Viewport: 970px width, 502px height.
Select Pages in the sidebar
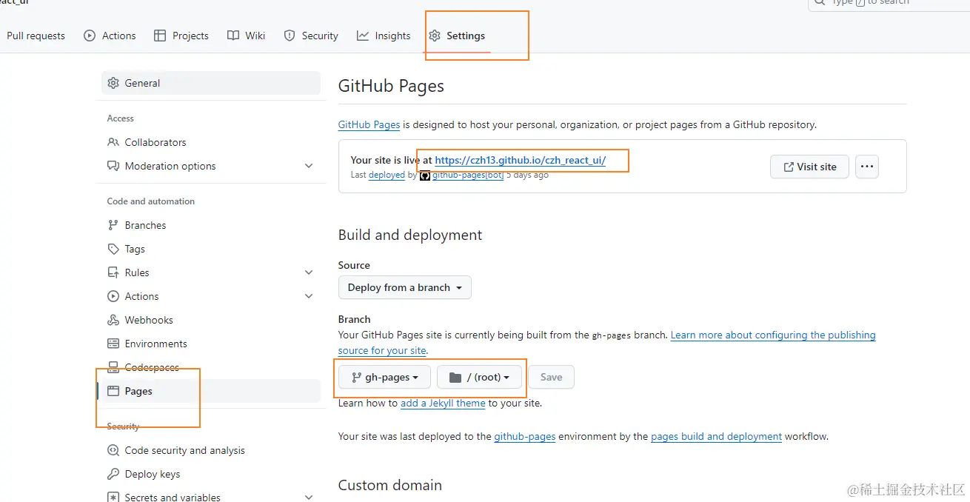tap(211, 391)
